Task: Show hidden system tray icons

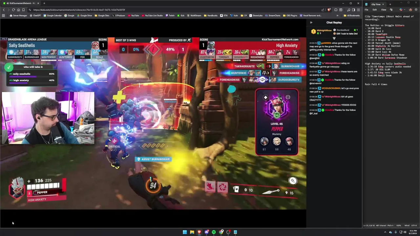Action: pos(385,232)
